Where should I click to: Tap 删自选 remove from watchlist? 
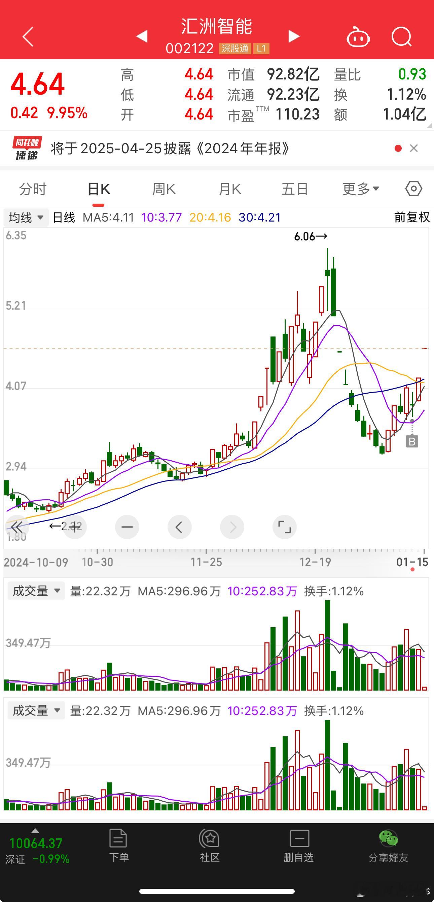298,846
